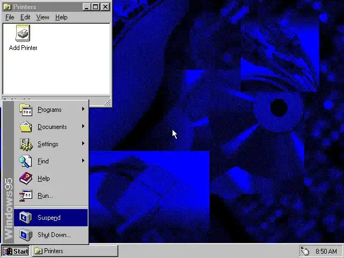Select the Help entry in Start menu
344x258 pixels.
pos(51,178)
